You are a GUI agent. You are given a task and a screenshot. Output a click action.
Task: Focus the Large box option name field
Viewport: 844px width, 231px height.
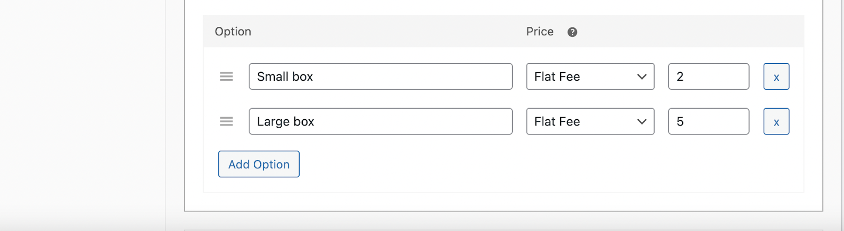pyautogui.click(x=380, y=121)
